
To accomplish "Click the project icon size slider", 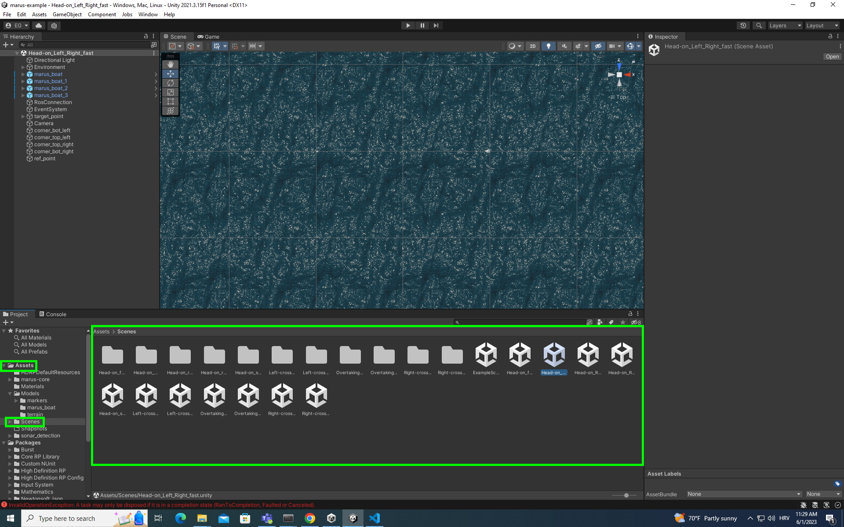I will 626,495.
